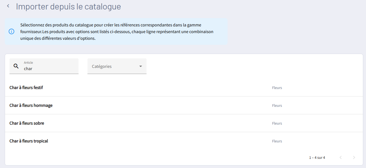Viewport: 366px width, 168px height.
Task: Click the "Importer depuis le catalogue" page title
Action: [x=69, y=6]
